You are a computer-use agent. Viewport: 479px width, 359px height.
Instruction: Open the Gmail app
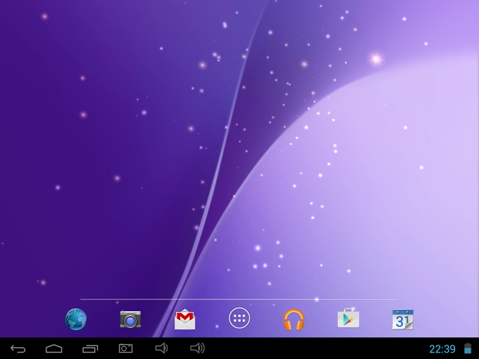(x=185, y=320)
